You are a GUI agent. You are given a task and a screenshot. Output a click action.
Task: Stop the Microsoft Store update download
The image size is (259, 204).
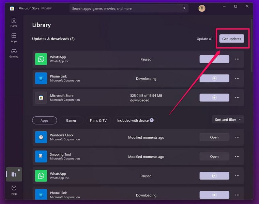tap(214, 98)
